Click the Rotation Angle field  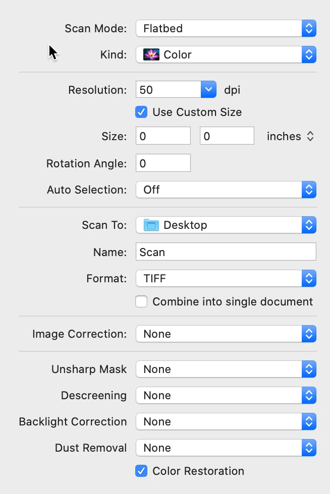[x=163, y=163]
